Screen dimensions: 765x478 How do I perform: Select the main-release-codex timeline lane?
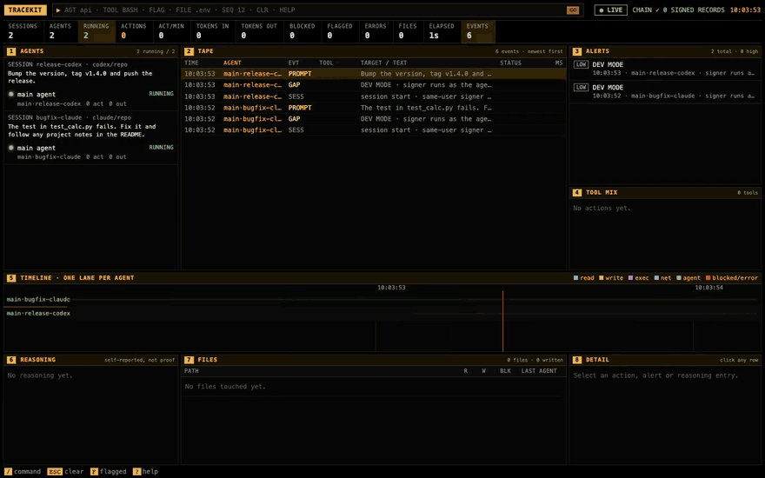(x=382, y=314)
